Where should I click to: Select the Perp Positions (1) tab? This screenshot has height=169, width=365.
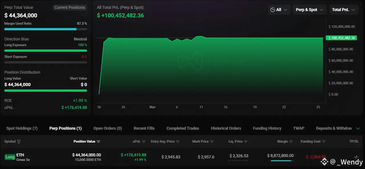pyautogui.click(x=65, y=128)
